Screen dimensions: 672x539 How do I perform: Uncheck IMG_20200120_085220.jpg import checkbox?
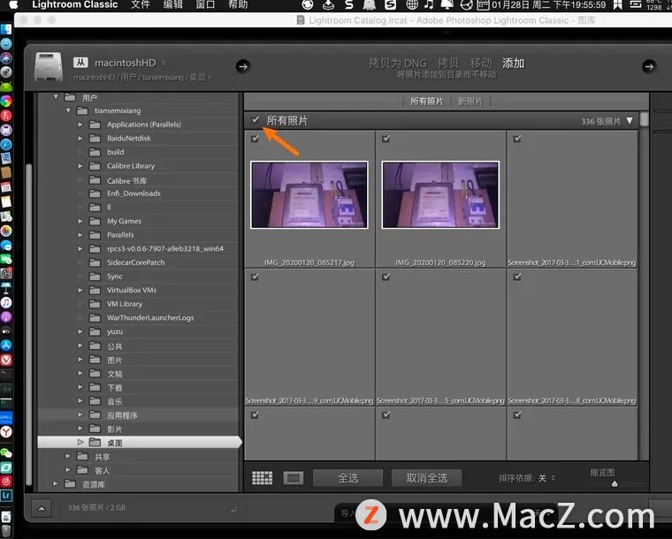[x=386, y=138]
